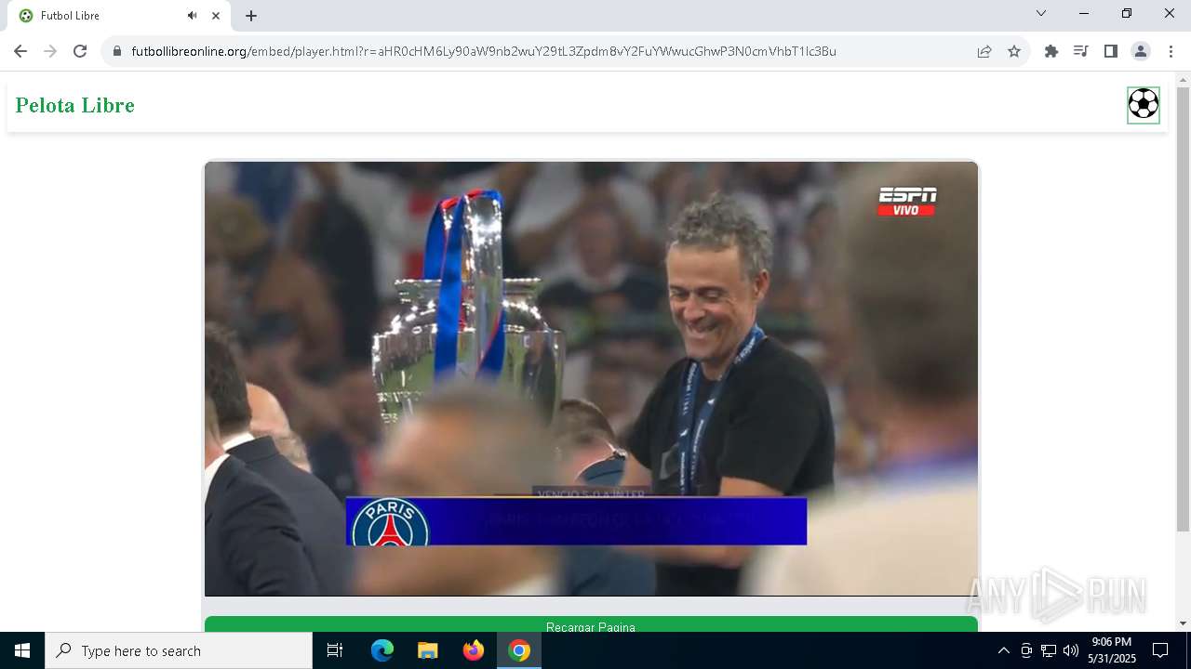Bookmark this page with star icon
The image size is (1191, 669).
[x=1014, y=51]
